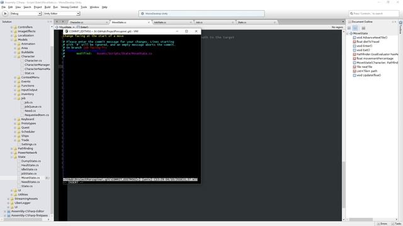Image resolution: width=403 pixels, height=226 pixels.
Task: Select float movementPercentage in outline
Action: click(373, 58)
